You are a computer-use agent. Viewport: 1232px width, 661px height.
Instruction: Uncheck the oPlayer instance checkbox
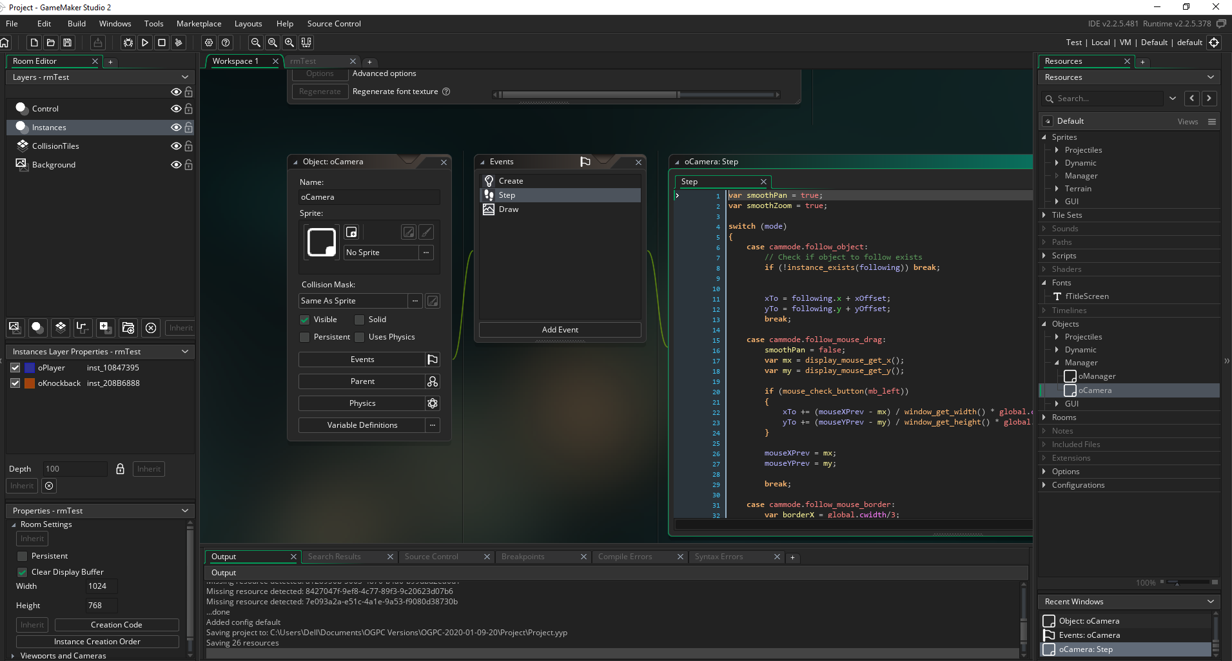[x=15, y=368]
